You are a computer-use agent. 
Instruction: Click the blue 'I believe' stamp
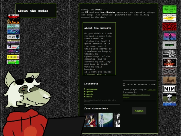click(x=169, y=104)
